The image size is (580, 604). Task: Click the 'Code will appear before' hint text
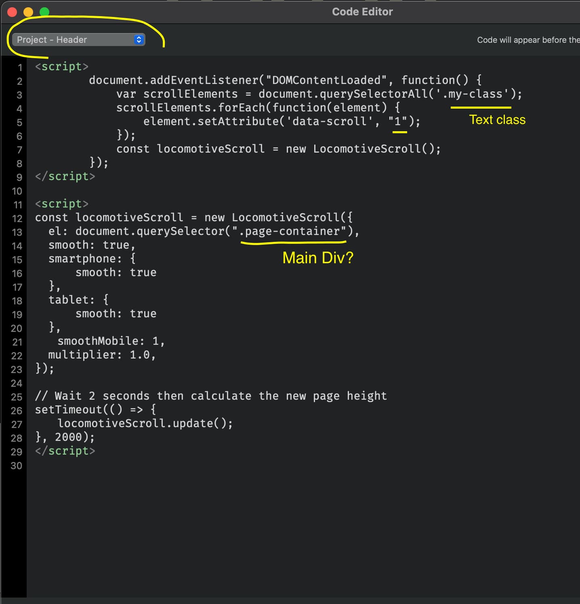(527, 40)
